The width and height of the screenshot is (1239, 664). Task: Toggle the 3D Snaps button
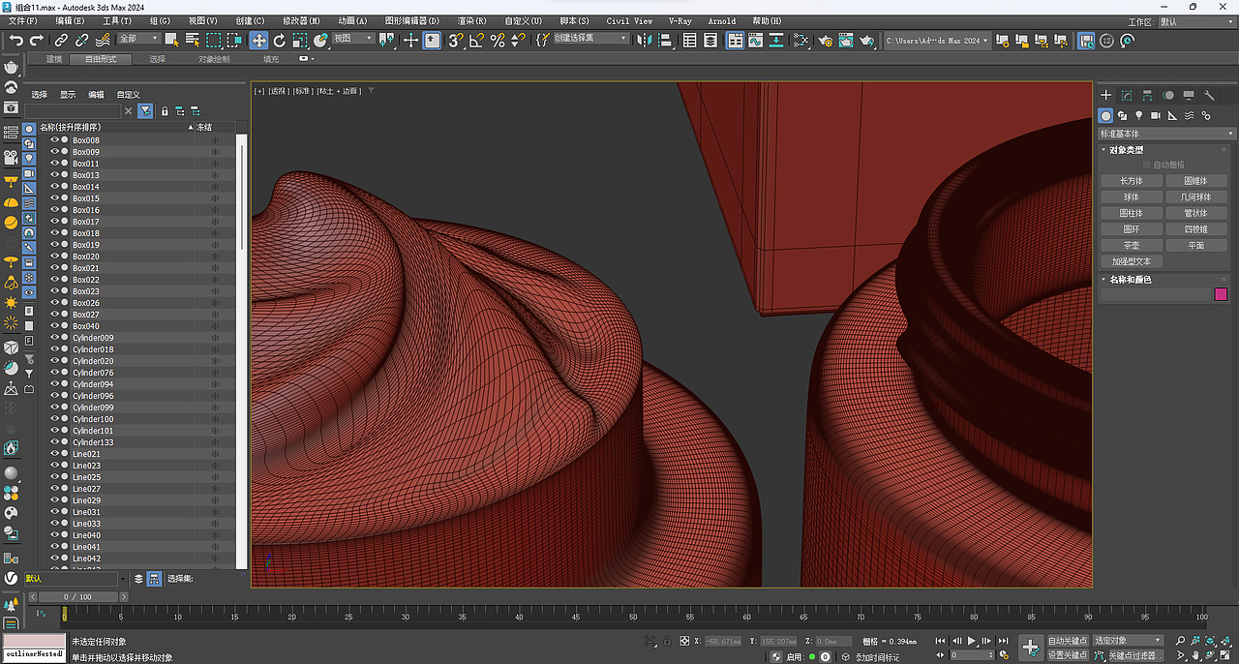tap(455, 40)
